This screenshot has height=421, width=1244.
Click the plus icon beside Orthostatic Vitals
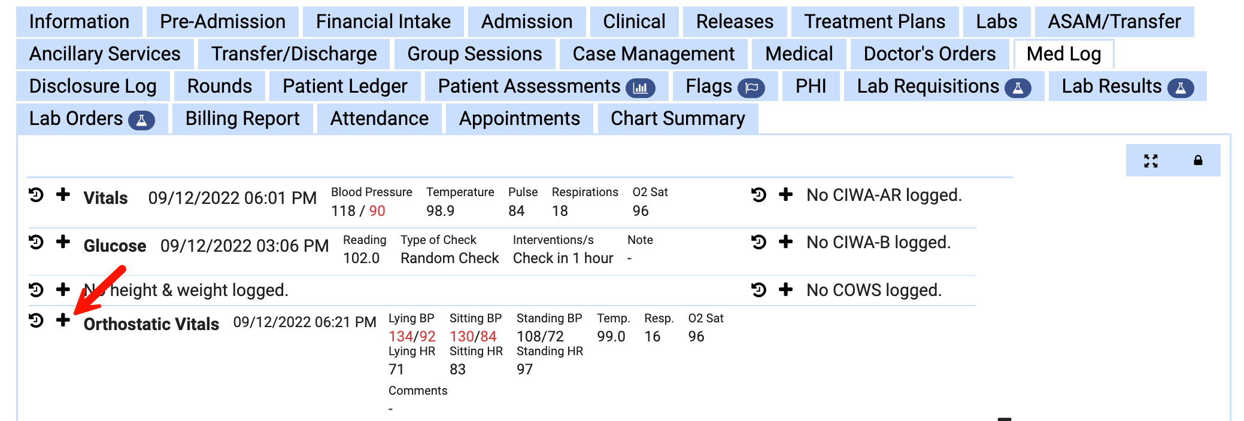63,320
